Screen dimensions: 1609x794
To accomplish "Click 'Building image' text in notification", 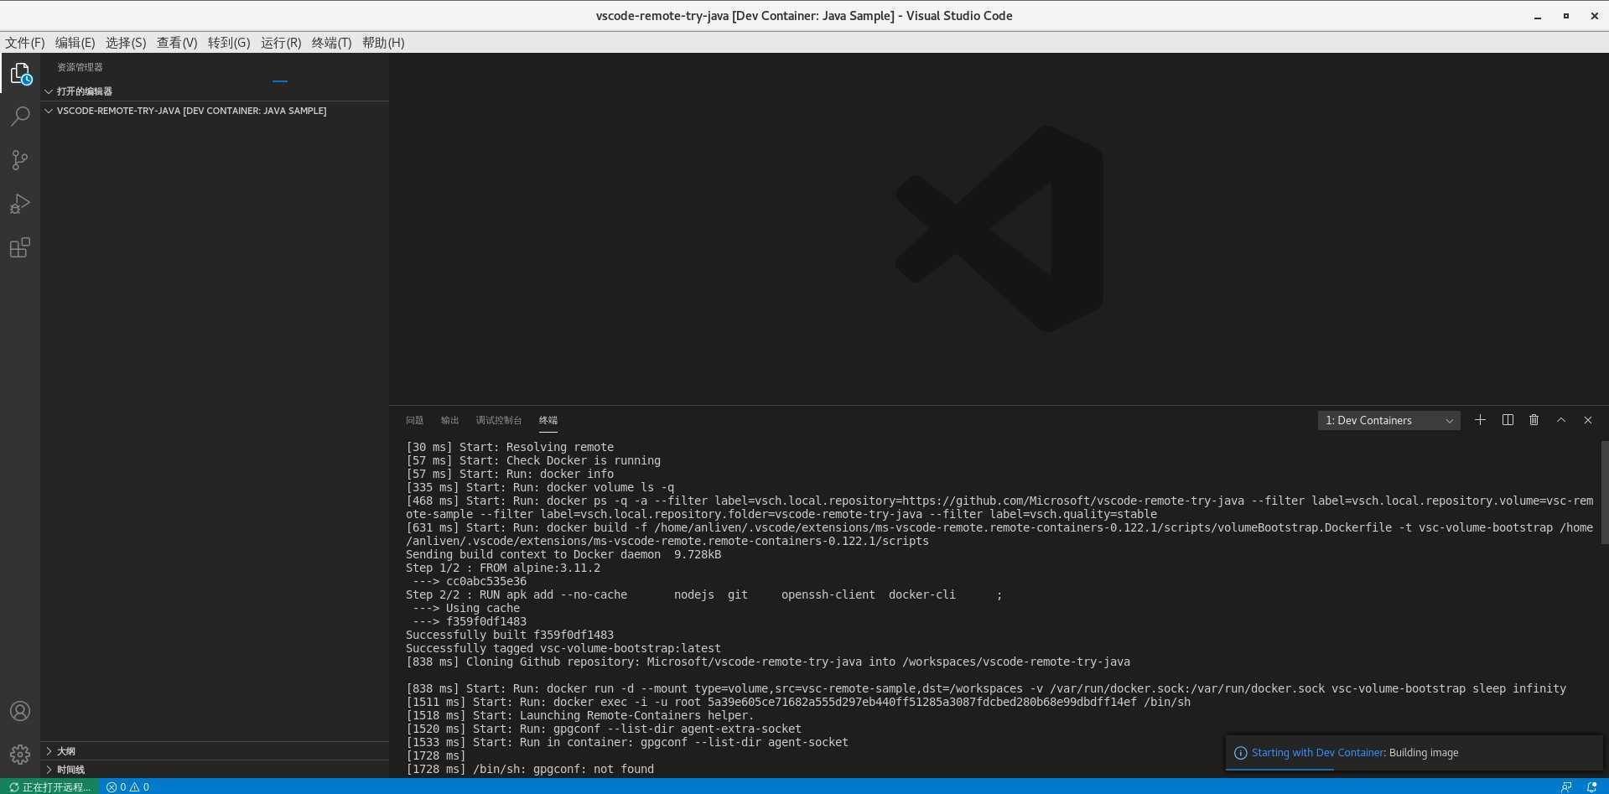I will (x=1424, y=753).
